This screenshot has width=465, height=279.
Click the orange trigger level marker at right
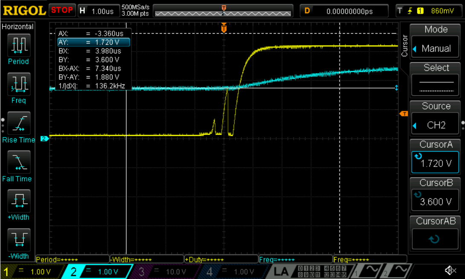point(404,114)
